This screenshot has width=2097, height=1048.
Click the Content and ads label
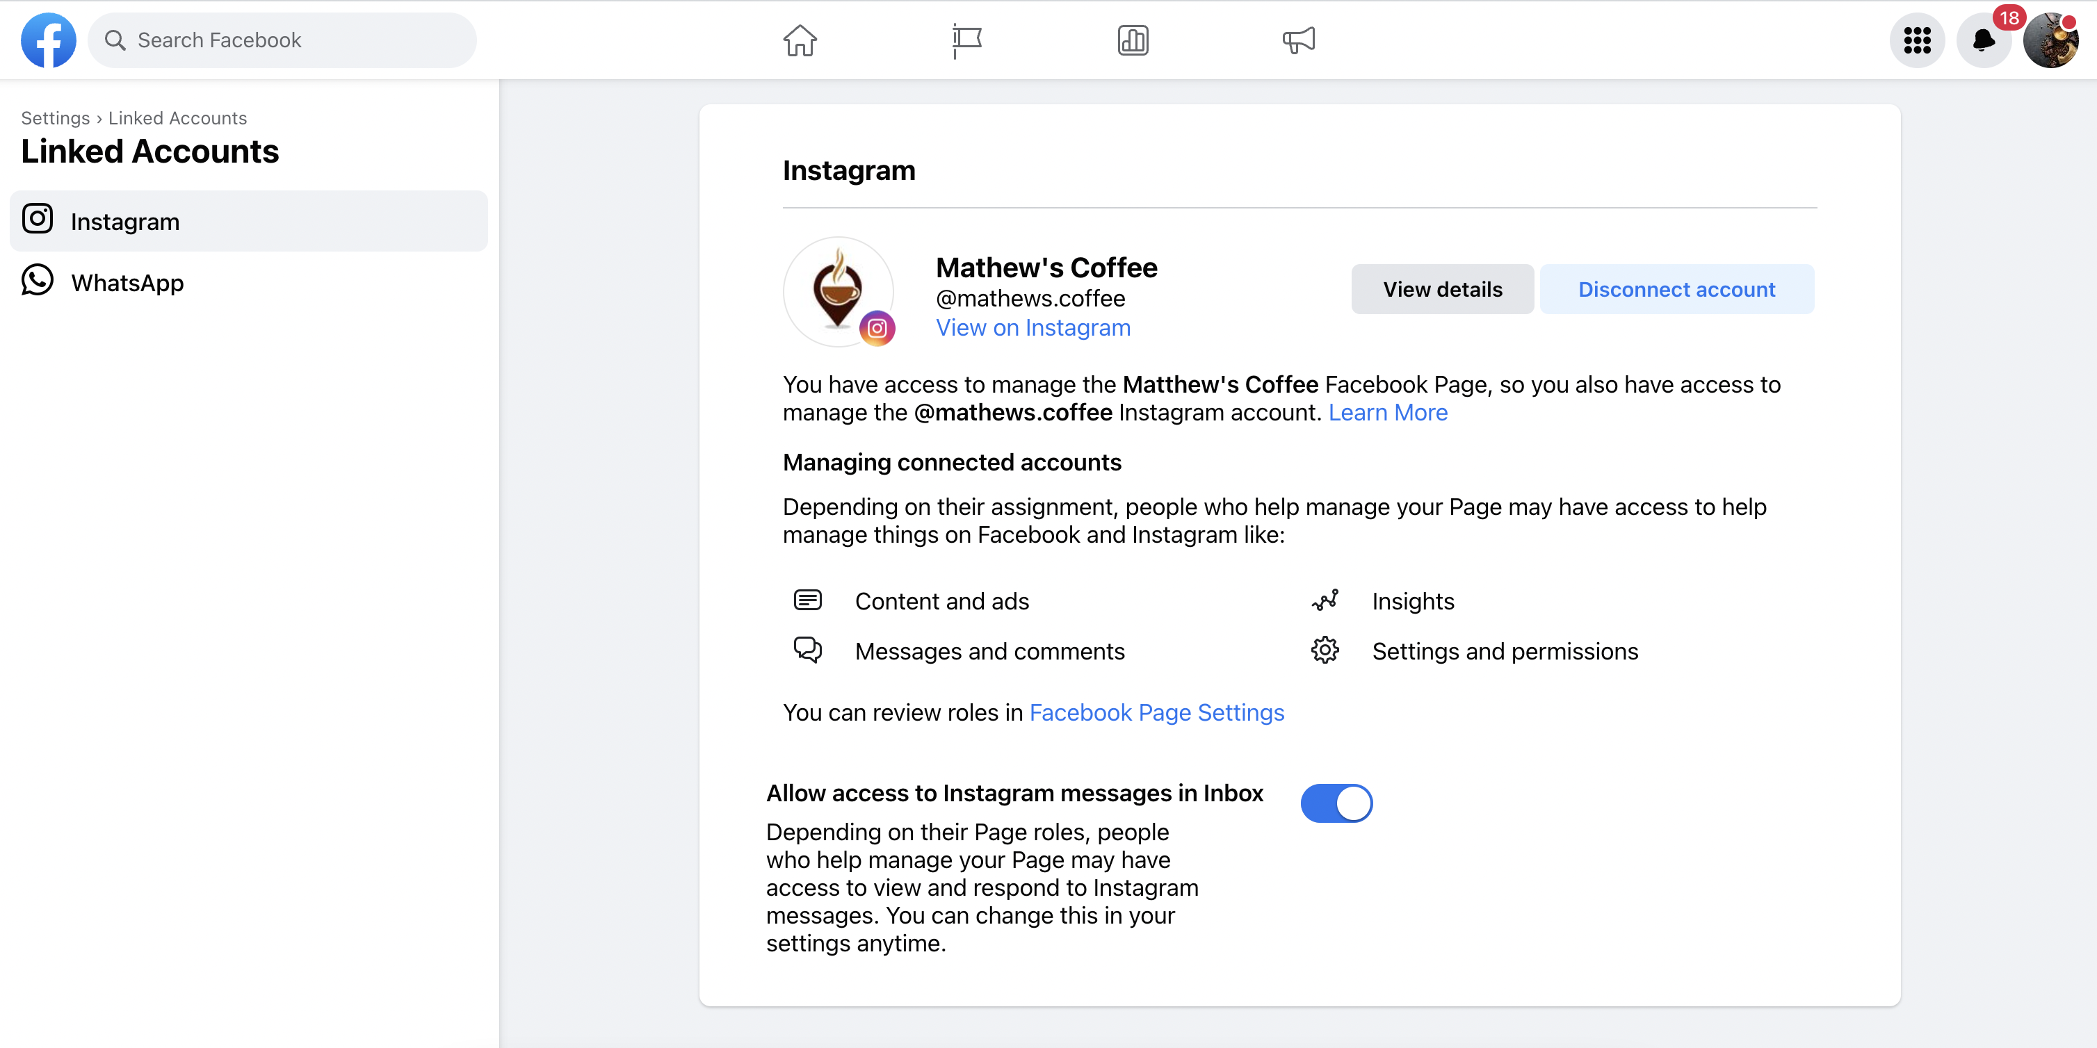tap(942, 601)
